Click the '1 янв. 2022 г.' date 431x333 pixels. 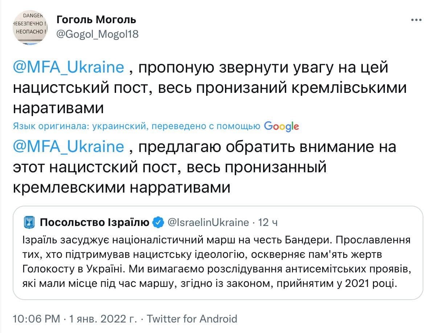103,319
